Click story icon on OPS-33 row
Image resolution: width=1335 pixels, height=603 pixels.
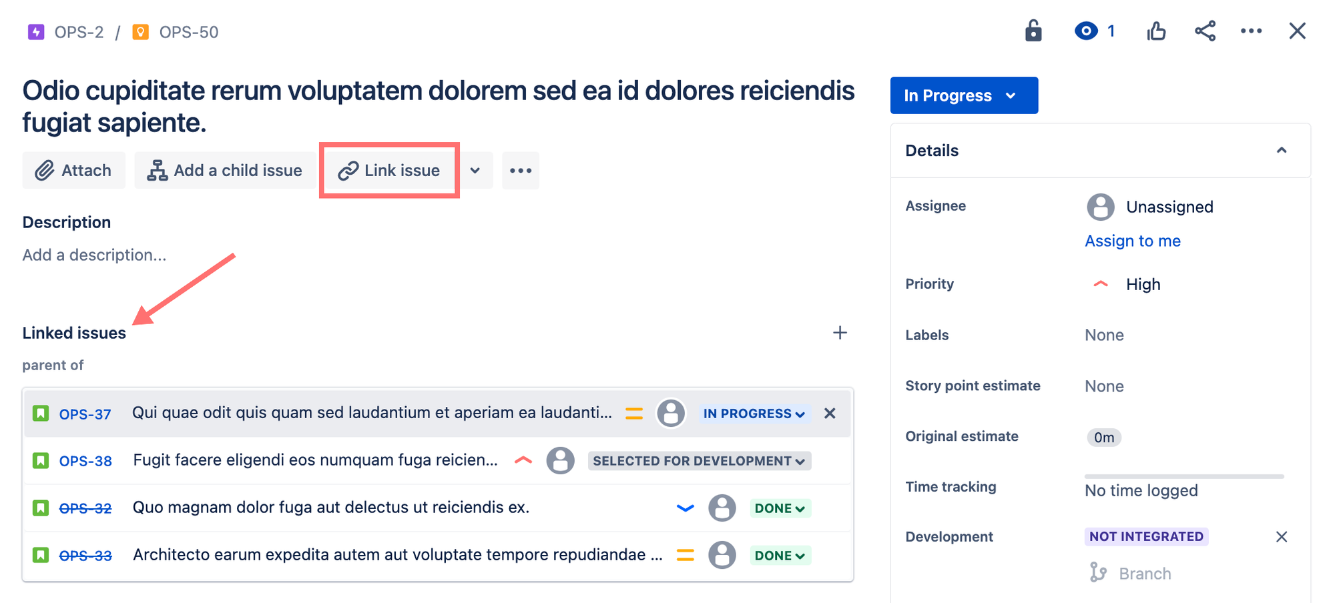pos(41,555)
